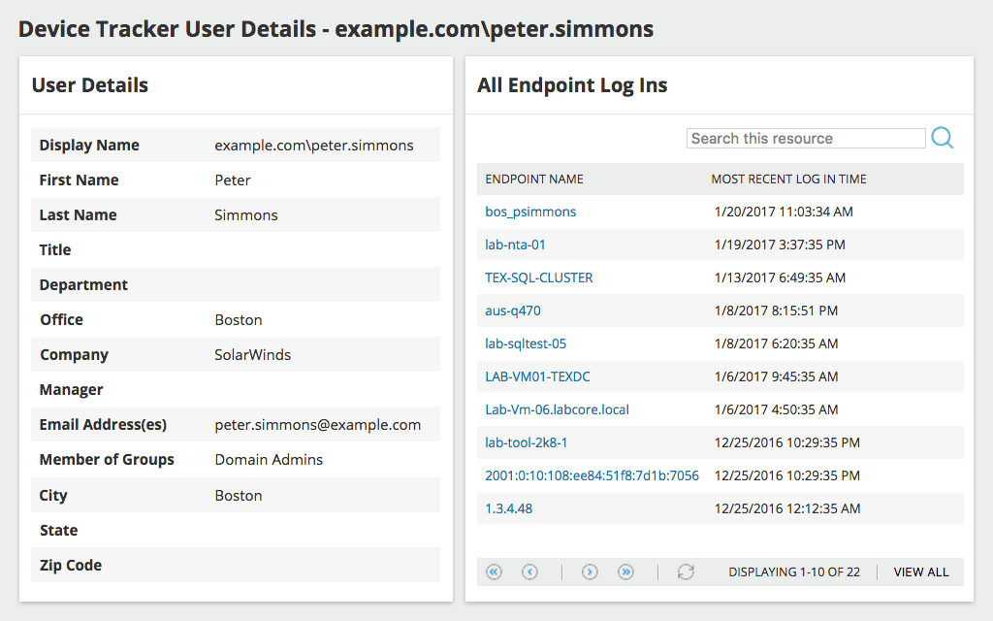Click the search magnifying glass icon
The height and width of the screenshot is (621, 993).
942,138
